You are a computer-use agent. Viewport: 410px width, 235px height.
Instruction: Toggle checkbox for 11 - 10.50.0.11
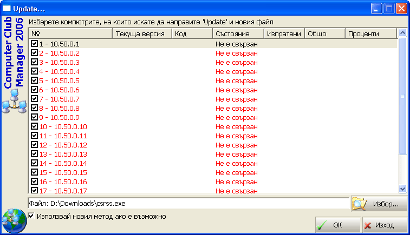[x=34, y=136]
